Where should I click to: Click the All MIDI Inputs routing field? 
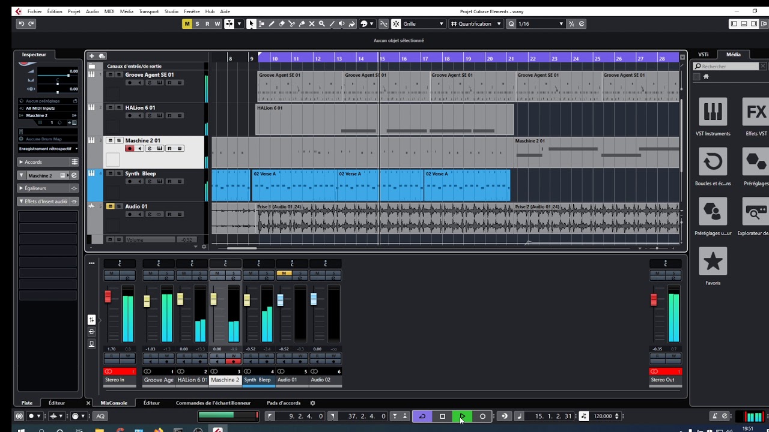coord(48,108)
